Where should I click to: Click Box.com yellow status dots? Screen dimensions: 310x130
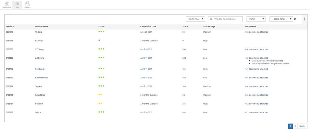100,103
